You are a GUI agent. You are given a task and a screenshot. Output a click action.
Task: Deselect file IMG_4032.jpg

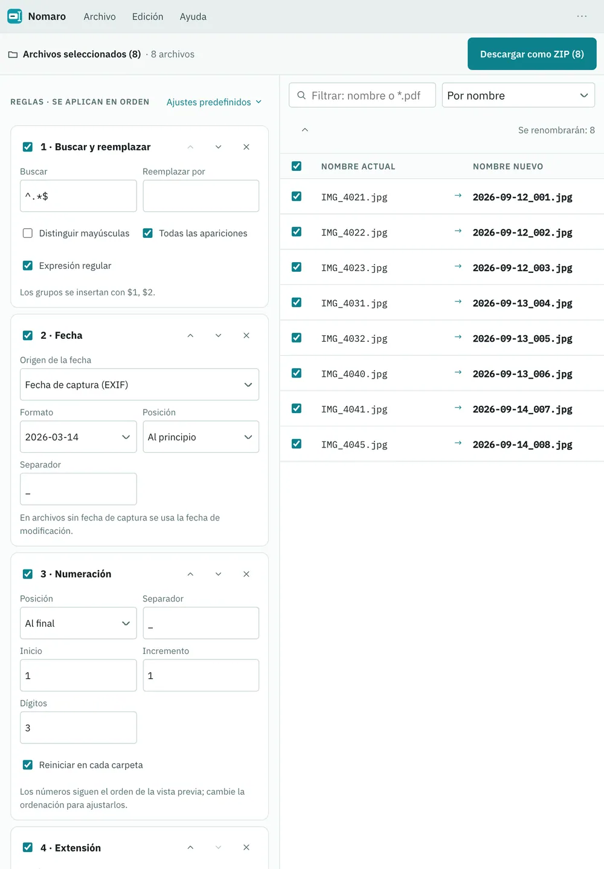[297, 338]
